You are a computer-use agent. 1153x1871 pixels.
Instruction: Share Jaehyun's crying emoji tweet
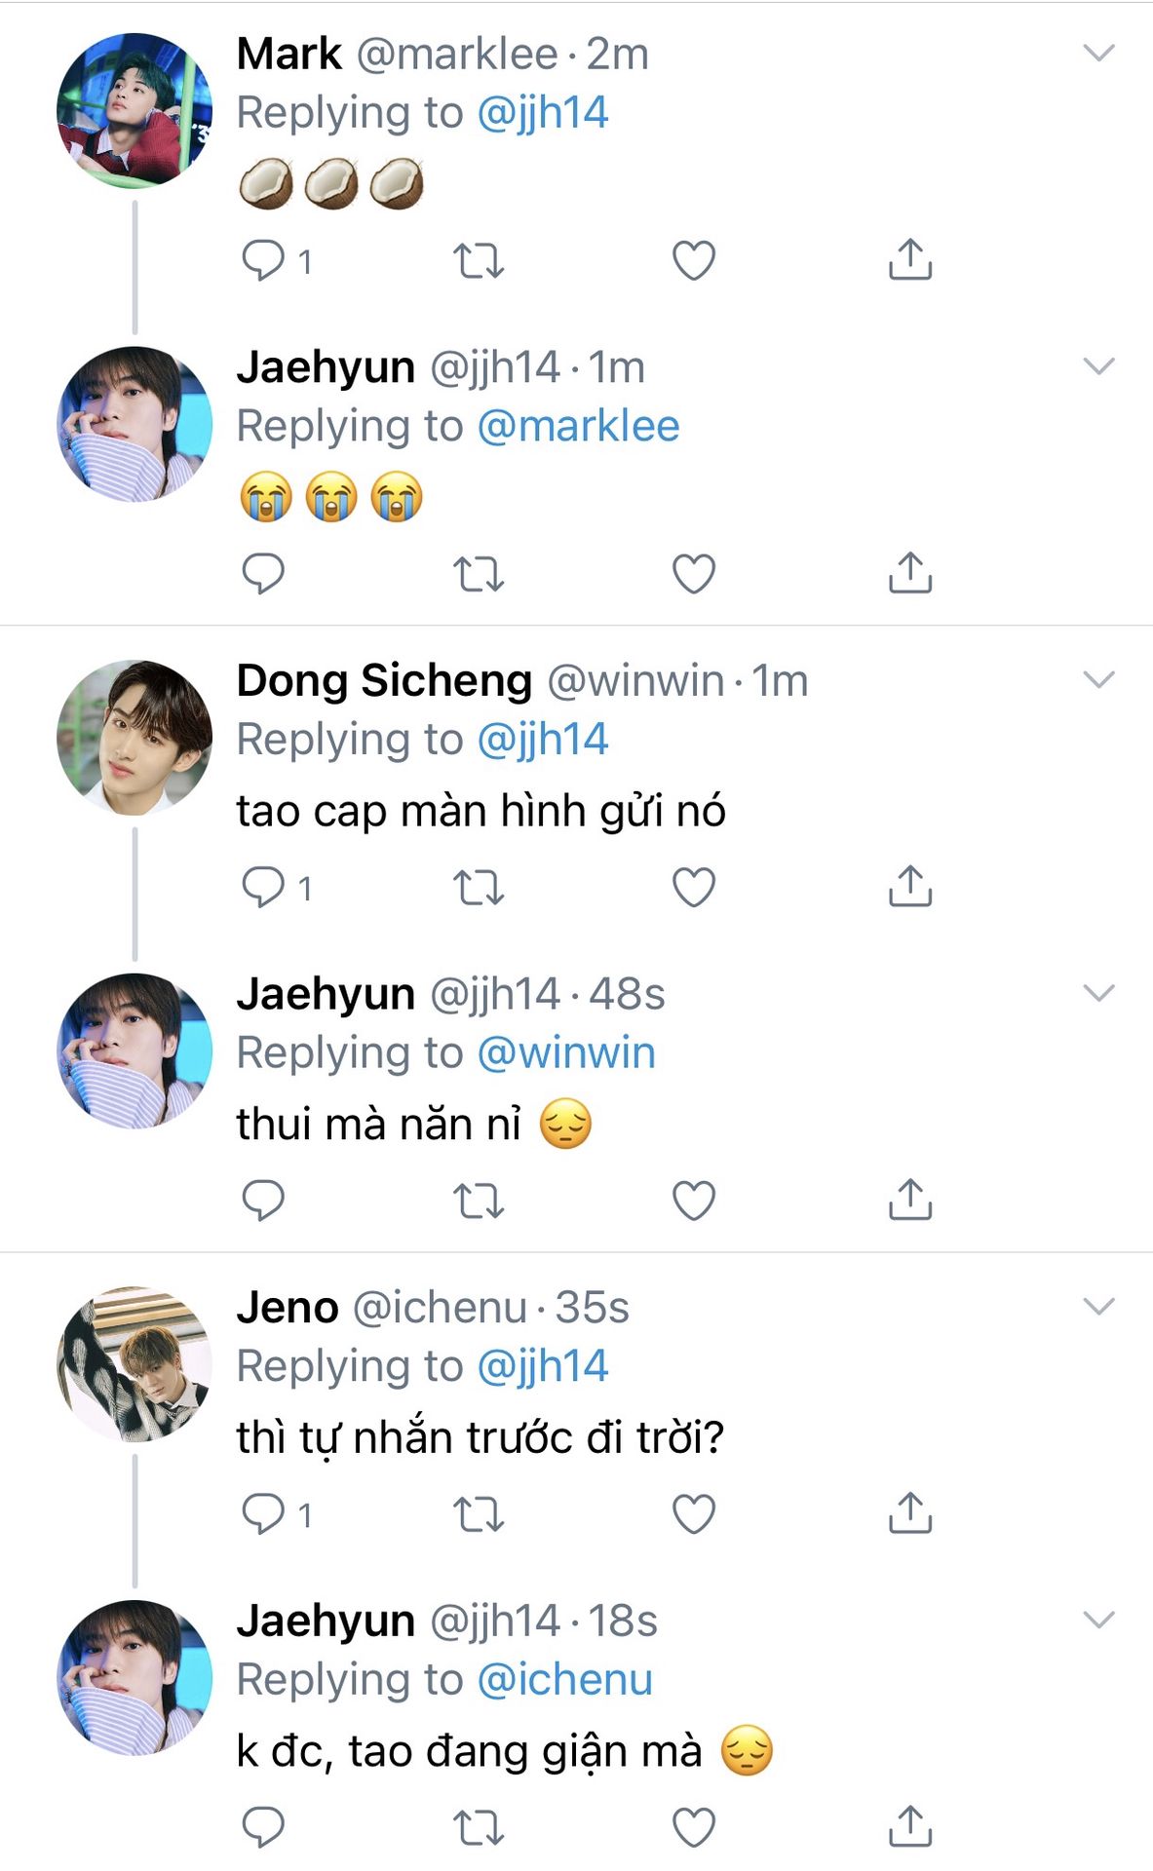pyautogui.click(x=910, y=573)
